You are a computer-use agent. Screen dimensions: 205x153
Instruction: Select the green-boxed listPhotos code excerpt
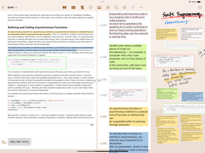[36, 63]
